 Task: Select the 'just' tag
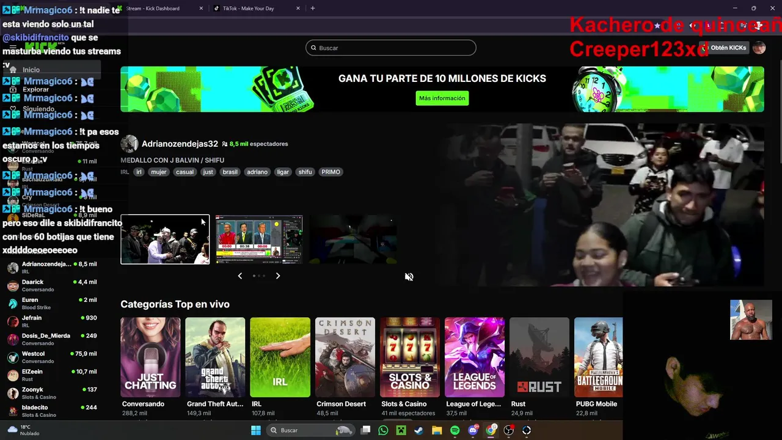pyautogui.click(x=208, y=172)
